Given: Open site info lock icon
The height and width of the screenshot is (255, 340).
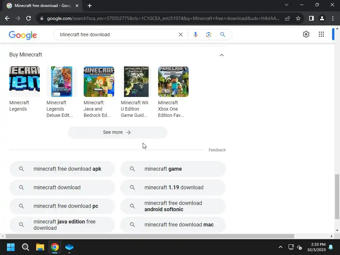Looking at the screenshot, I should point(42,19).
